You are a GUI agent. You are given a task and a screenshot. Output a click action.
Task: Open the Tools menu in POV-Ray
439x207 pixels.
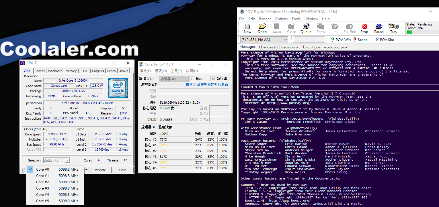tap(296, 19)
